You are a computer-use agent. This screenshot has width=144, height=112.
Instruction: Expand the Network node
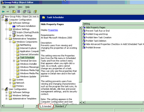(x=10, y=83)
